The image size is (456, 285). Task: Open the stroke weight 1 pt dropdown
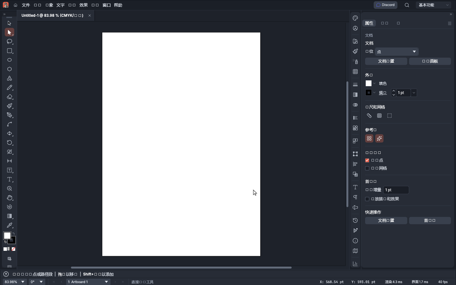(414, 93)
